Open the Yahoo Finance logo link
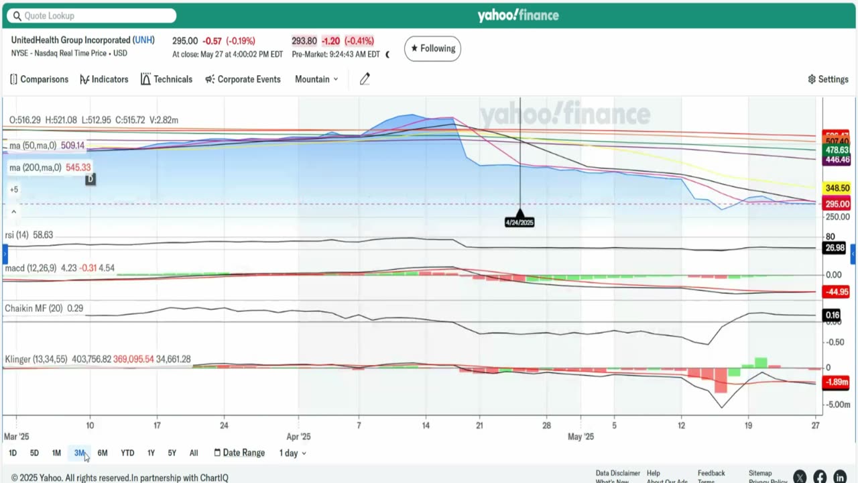Screen dimensions: 858x483 pos(518,15)
